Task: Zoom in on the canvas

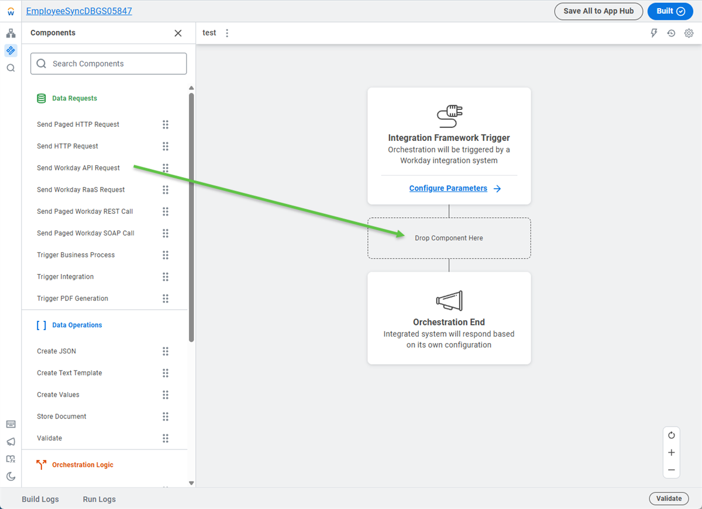Action: tap(672, 453)
